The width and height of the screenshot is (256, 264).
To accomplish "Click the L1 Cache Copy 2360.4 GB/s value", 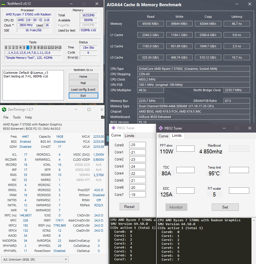I will (x=208, y=35).
